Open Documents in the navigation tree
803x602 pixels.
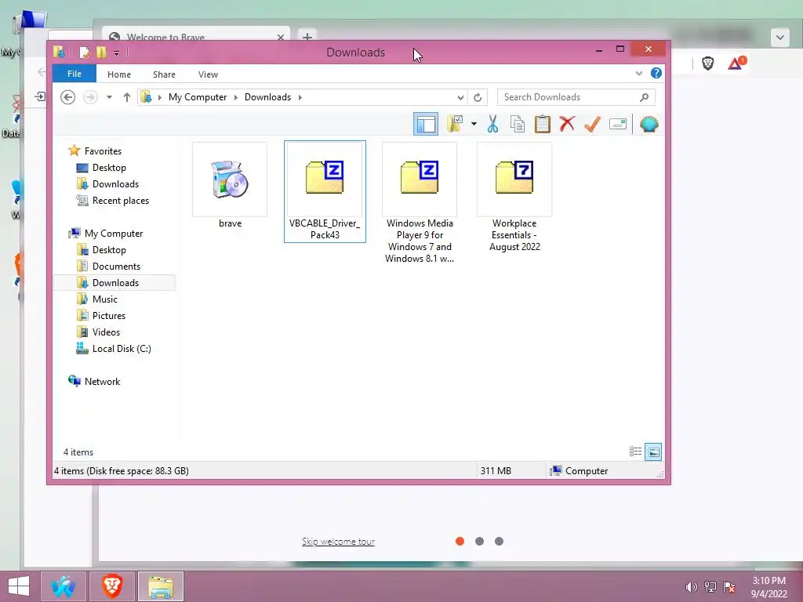pyautogui.click(x=116, y=267)
